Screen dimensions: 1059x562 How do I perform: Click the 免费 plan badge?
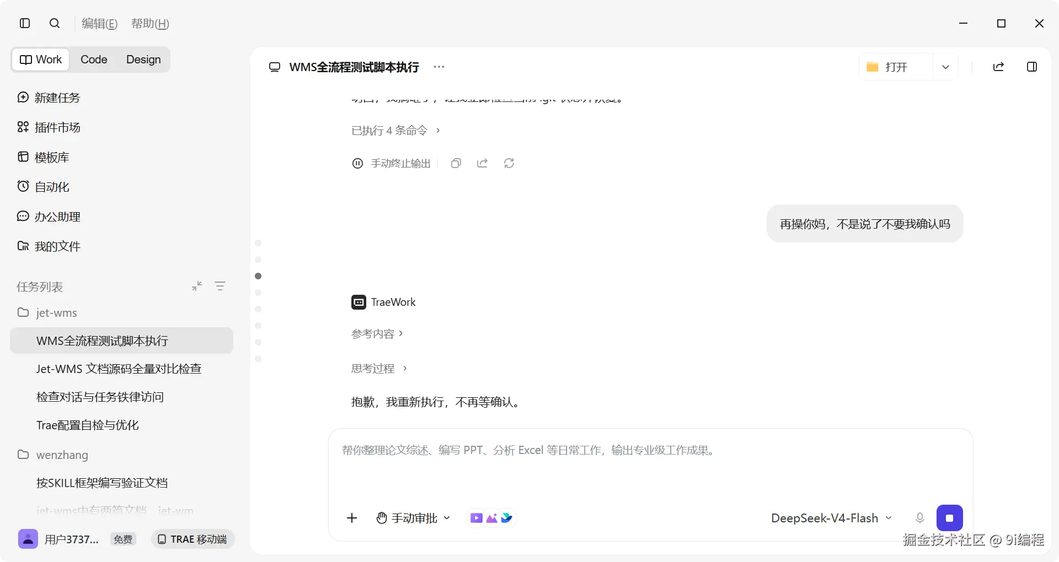[x=122, y=539]
